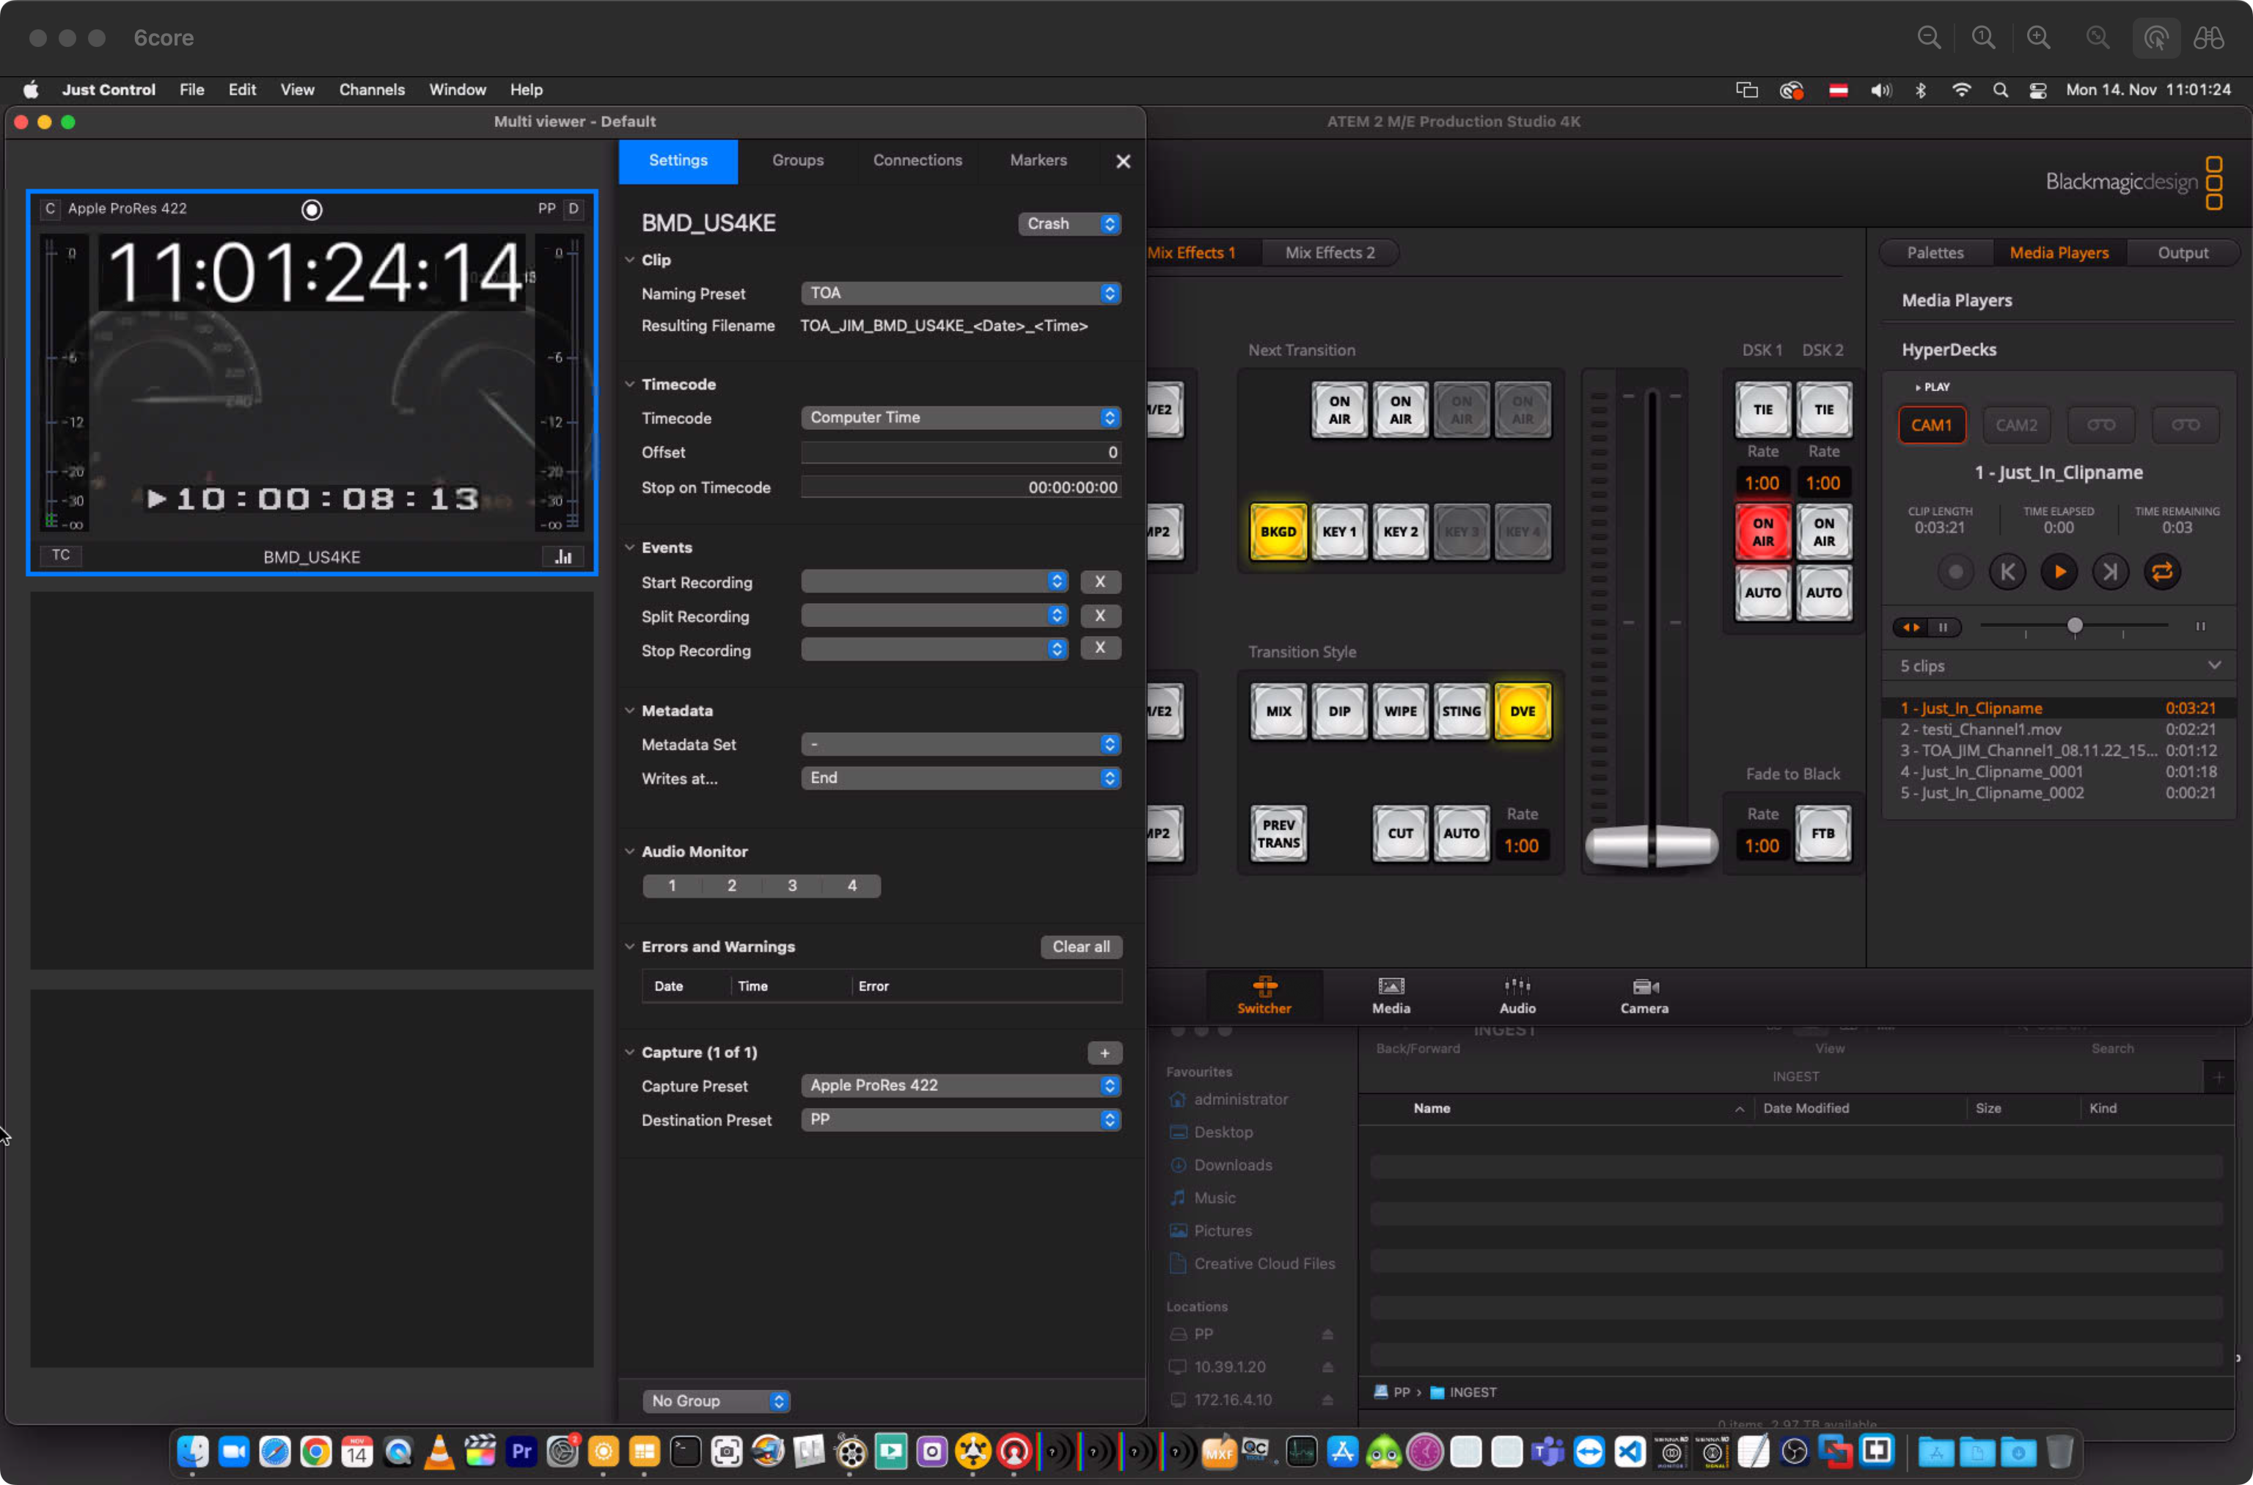The width and height of the screenshot is (2253, 1485).
Task: Select the Mix Effects 2 tab
Action: pyautogui.click(x=1329, y=253)
